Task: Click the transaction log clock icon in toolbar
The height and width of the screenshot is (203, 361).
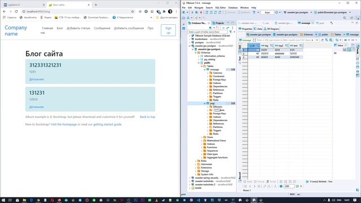Action: pos(276,12)
